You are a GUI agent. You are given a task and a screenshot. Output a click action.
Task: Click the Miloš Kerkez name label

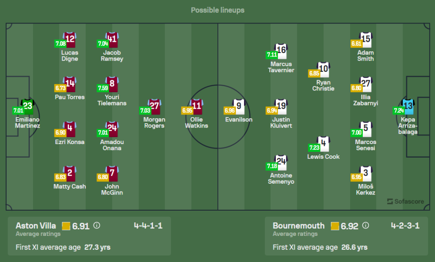pyautogui.click(x=365, y=189)
